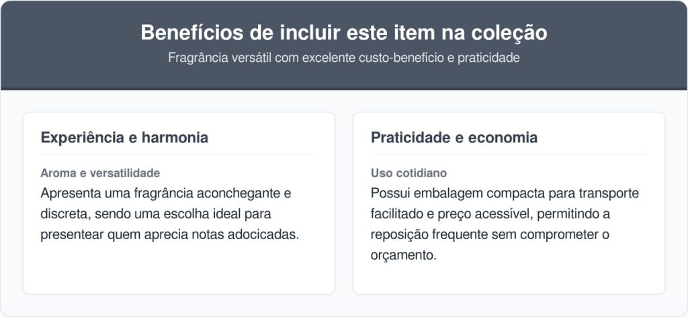
Task: Click the "Uso cotidiano" subheading
Action: [408, 173]
